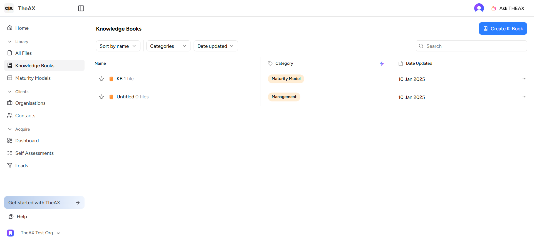The width and height of the screenshot is (534, 244).
Task: Click the Ask THEAX robot icon
Action: coord(494,8)
